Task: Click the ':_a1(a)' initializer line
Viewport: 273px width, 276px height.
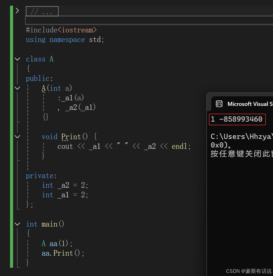Action: 71,98
